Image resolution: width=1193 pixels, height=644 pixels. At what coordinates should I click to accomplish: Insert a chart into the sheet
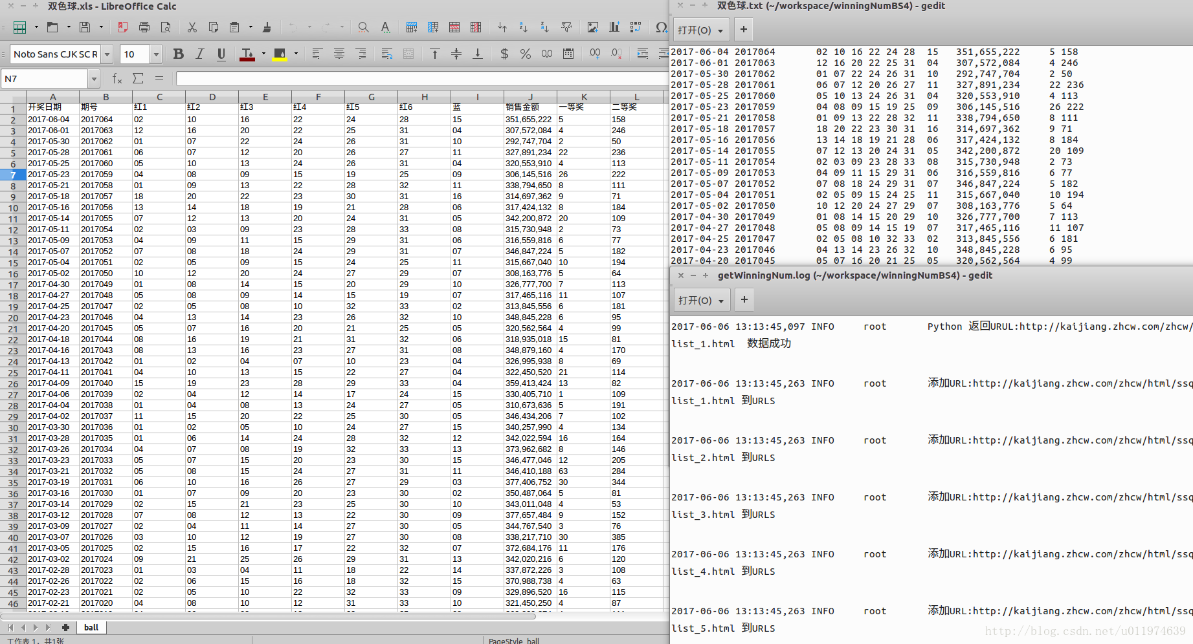click(x=614, y=27)
